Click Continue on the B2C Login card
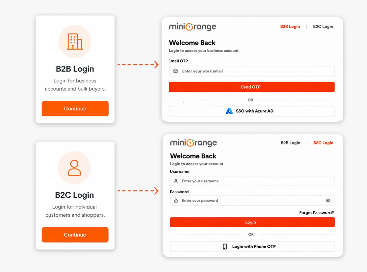The image size is (367, 272). pyautogui.click(x=75, y=235)
